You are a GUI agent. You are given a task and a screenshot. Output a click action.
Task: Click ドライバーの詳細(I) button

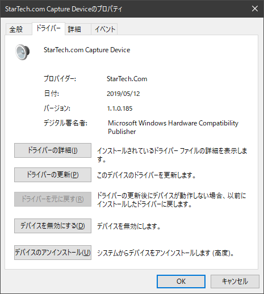(53, 150)
